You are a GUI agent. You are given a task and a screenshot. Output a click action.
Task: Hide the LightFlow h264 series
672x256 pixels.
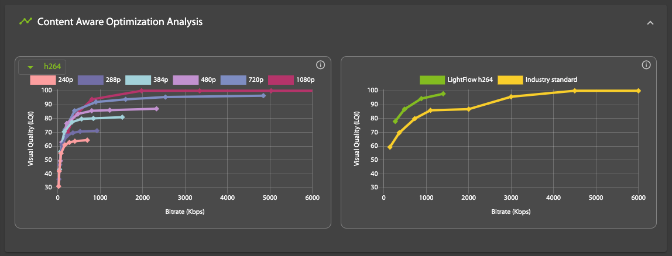[457, 80]
